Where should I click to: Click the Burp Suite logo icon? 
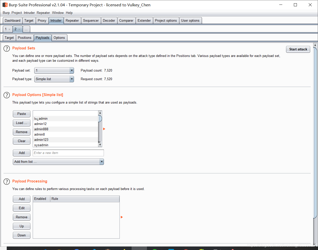coord(5,5)
